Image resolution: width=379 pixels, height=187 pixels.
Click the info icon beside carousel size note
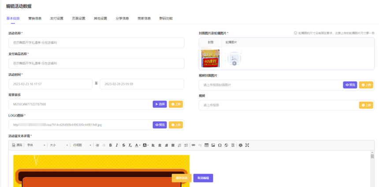pyautogui.click(x=295, y=33)
